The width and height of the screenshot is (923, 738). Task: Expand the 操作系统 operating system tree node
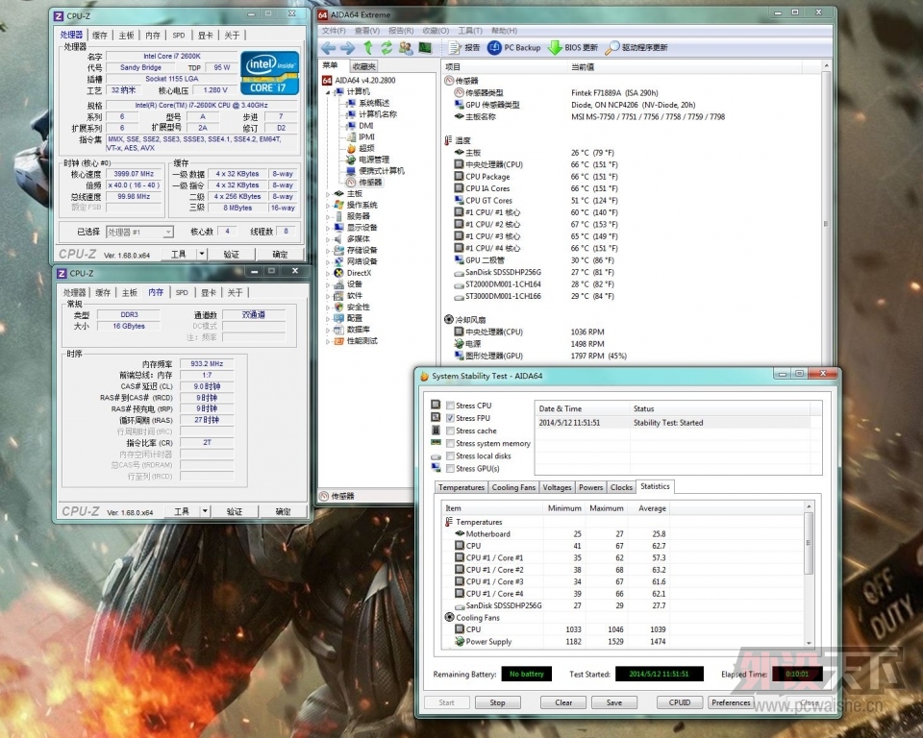pos(329,205)
